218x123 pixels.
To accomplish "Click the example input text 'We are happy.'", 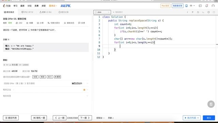I will click(25, 46).
